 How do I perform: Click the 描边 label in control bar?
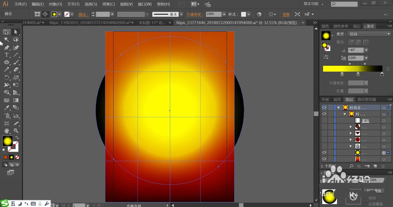click(83, 15)
